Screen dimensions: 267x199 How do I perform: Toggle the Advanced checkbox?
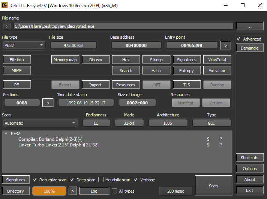tap(238, 39)
